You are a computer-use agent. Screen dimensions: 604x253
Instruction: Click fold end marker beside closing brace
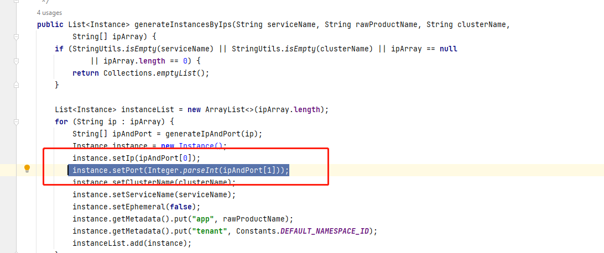(x=16, y=85)
